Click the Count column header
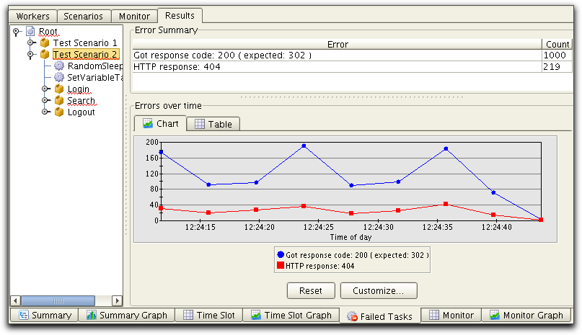Viewport: 582px width, 335px height. pos(557,45)
